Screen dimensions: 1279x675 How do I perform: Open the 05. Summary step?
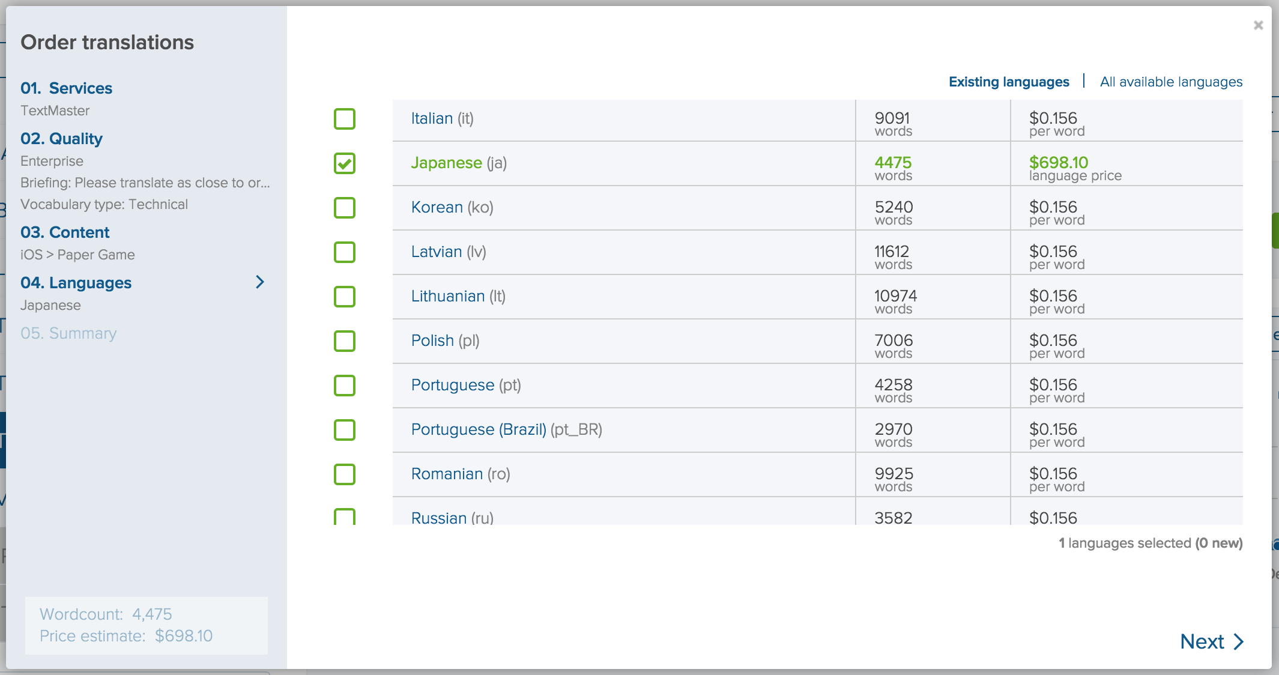pos(68,333)
